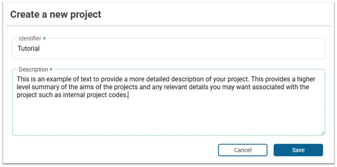Click the "Create a new project" heading

(56, 15)
